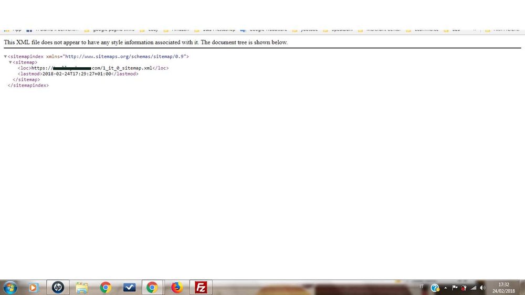The height and width of the screenshot is (295, 525).
Task: Show hidden tray icons arrow
Action: (x=446, y=288)
